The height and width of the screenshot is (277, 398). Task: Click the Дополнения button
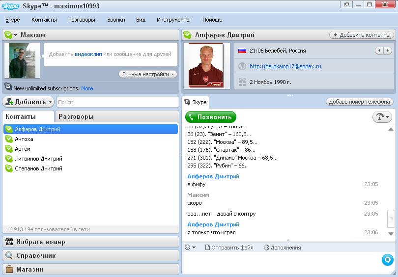tap(282, 248)
